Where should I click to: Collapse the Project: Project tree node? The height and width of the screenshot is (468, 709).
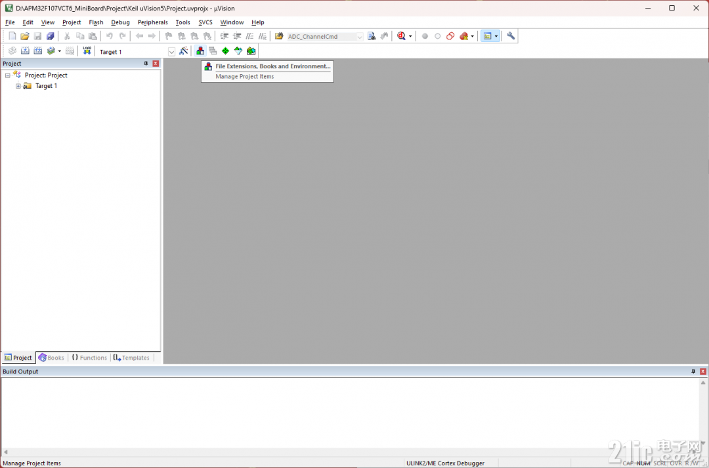click(x=8, y=75)
